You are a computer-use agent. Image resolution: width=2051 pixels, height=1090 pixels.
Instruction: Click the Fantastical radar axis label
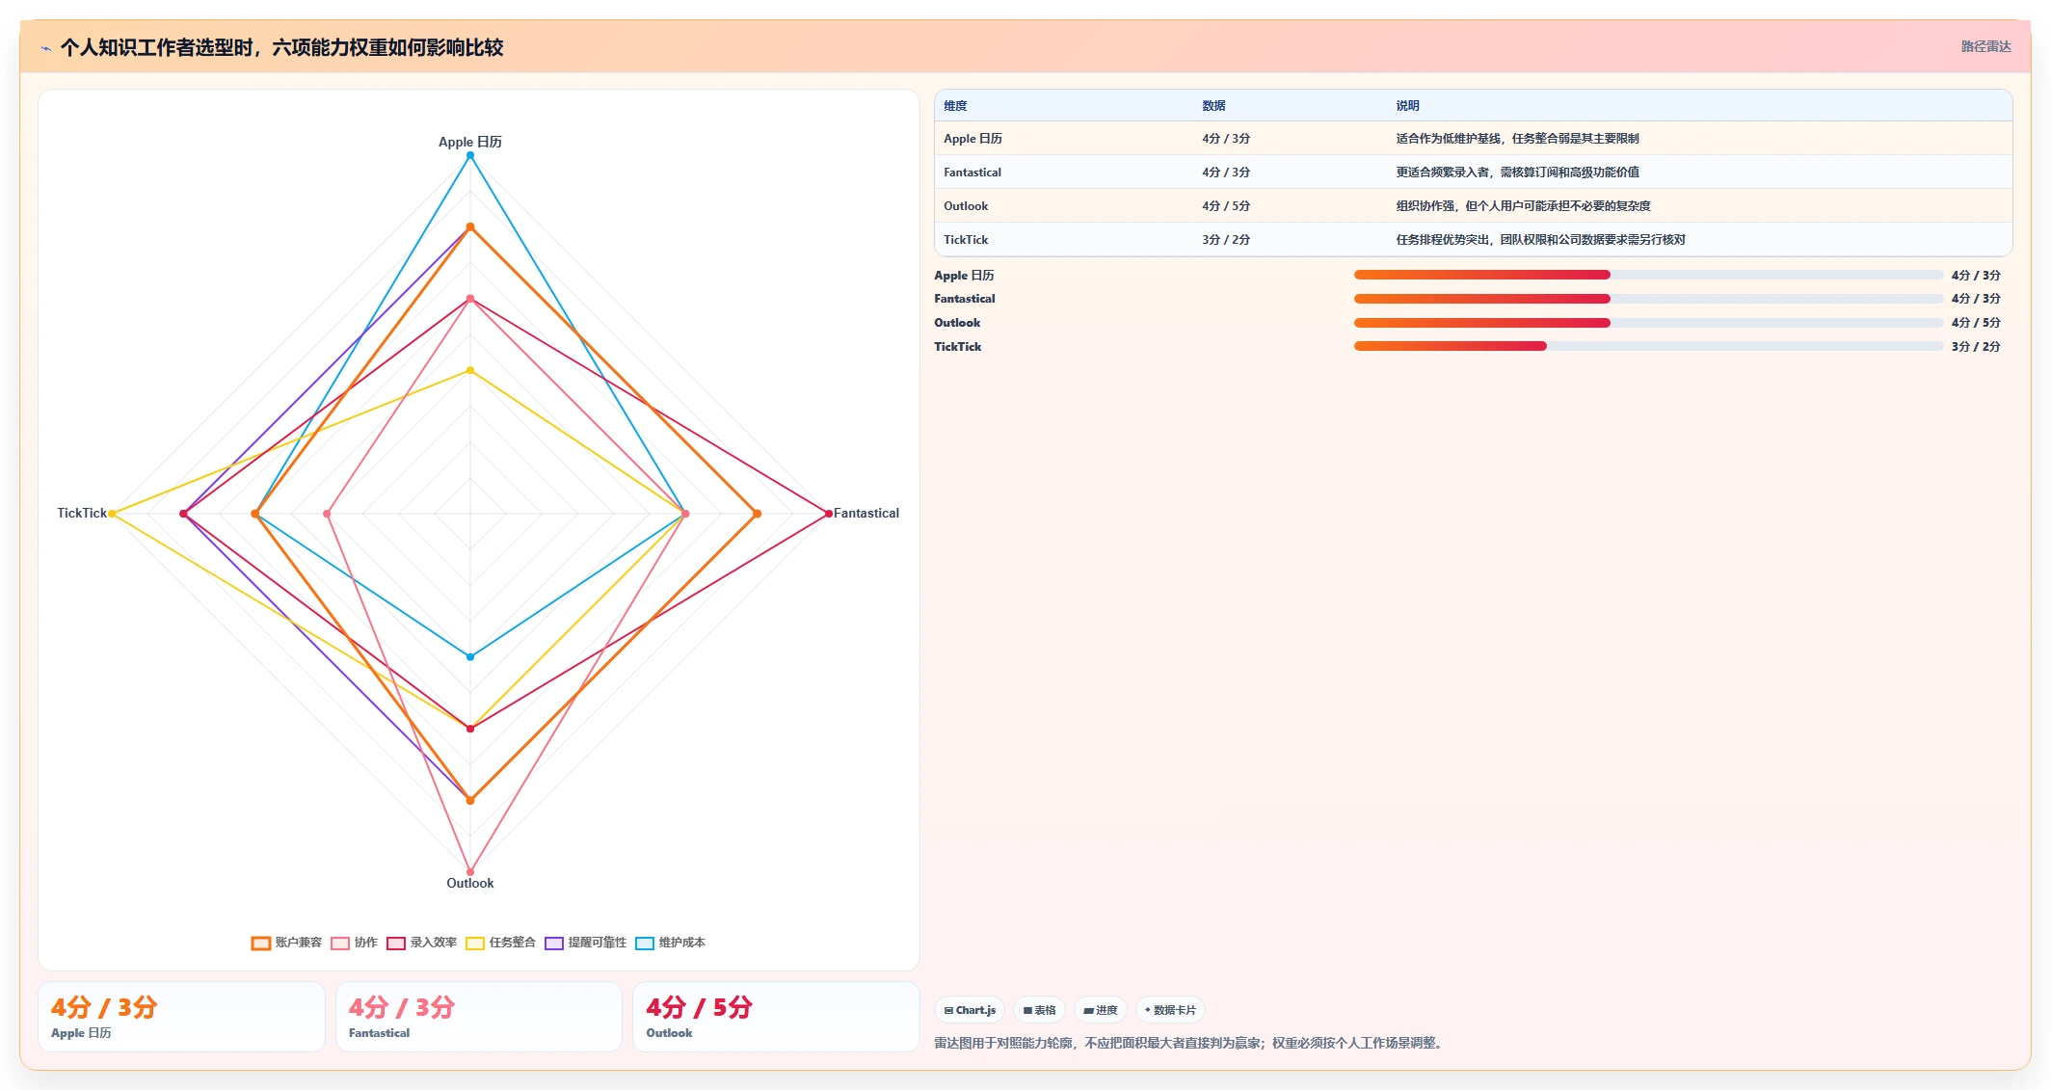[866, 514]
